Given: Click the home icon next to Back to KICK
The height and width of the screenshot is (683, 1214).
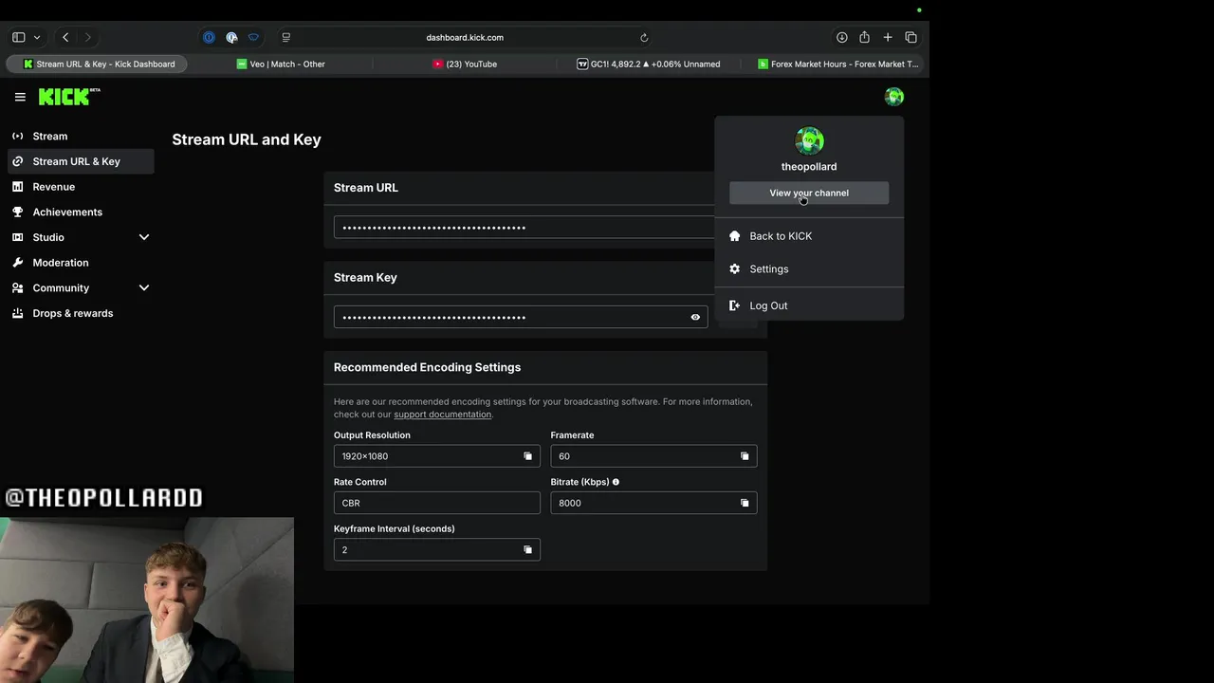Looking at the screenshot, I should coord(734,236).
